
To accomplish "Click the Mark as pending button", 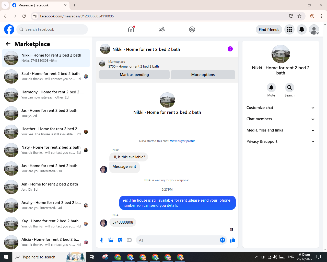I will click(134, 75).
